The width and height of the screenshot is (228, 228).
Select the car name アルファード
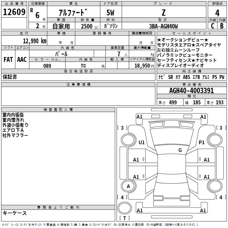coord(73,12)
